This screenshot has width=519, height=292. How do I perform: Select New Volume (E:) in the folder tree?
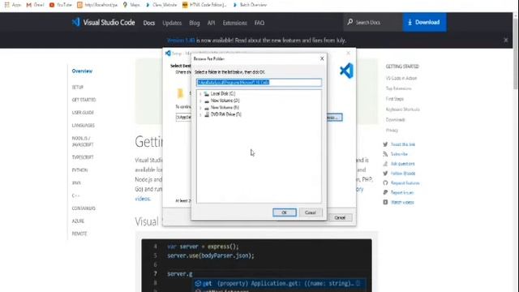coord(225,108)
